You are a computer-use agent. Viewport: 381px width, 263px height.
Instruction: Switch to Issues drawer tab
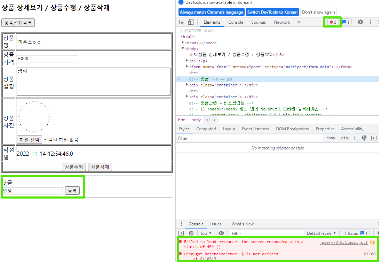click(x=216, y=224)
